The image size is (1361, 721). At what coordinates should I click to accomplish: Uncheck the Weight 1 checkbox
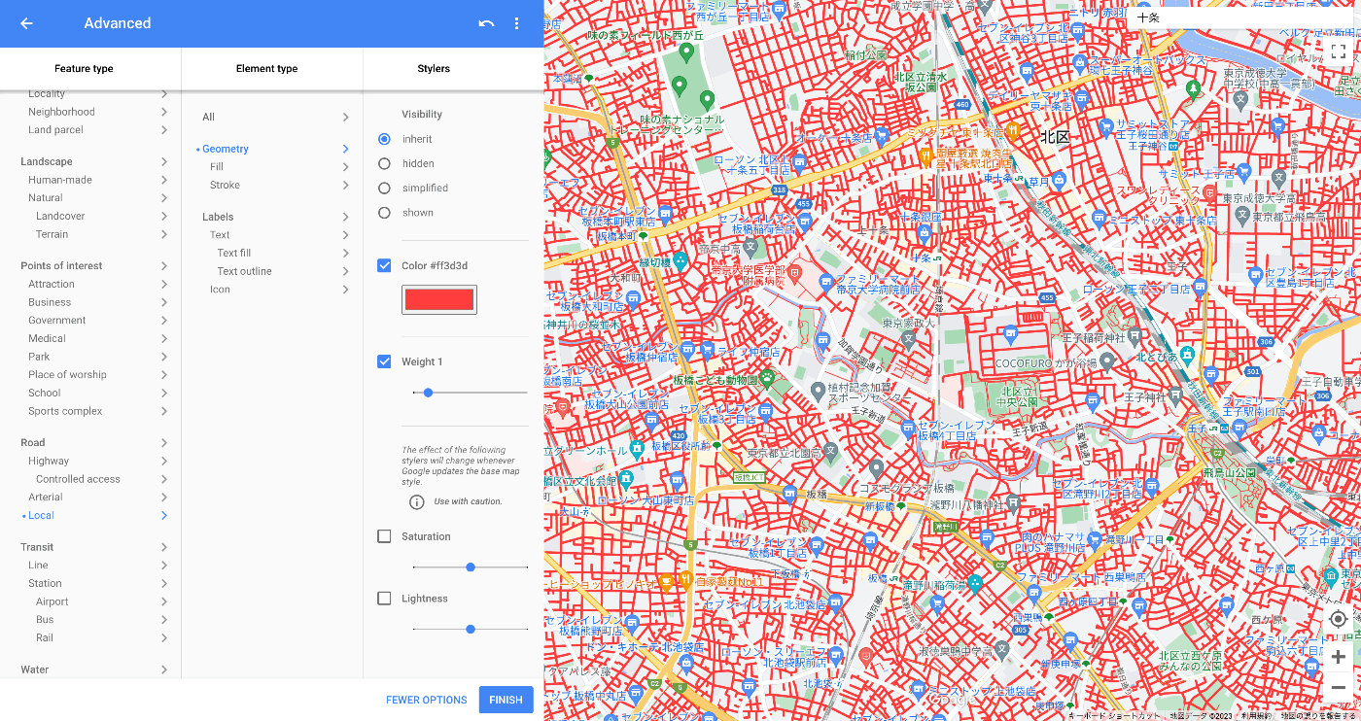pyautogui.click(x=385, y=361)
